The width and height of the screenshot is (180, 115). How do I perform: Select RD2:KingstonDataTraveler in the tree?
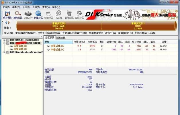click(26, 52)
